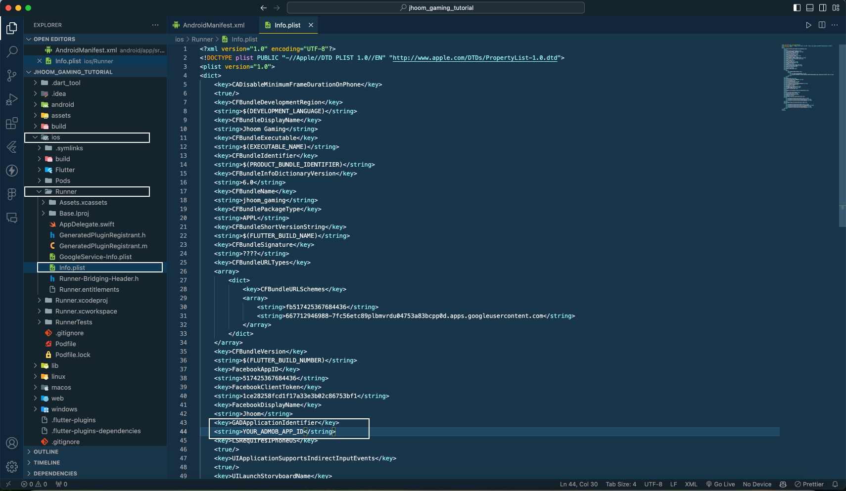846x491 pixels.
Task: Select No Device in status bar
Action: pos(757,485)
